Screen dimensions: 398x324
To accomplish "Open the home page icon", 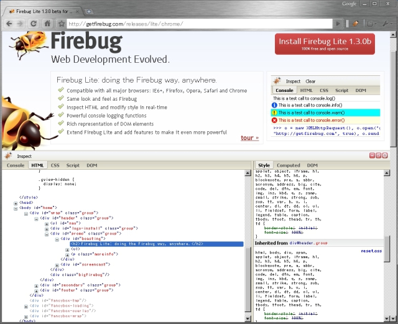I will [x=47, y=24].
